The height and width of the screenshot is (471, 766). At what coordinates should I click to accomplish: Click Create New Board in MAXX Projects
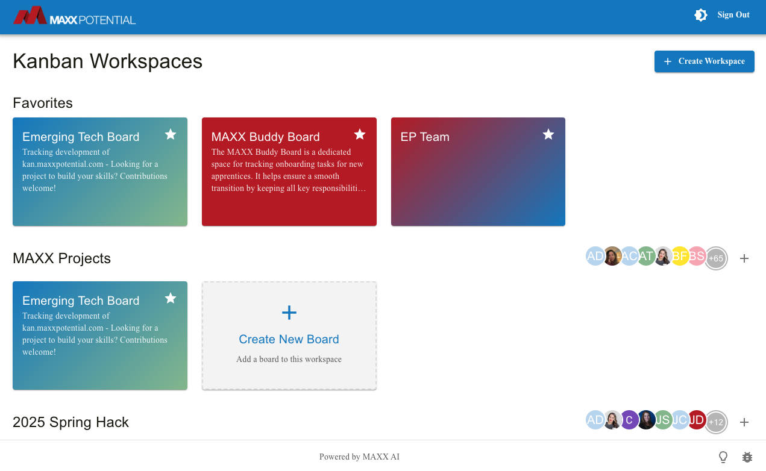pos(289,335)
